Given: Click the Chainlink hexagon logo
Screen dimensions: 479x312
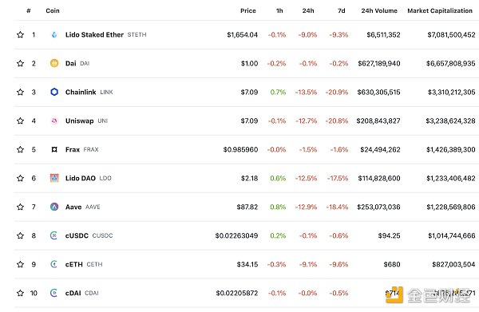Looking at the screenshot, I should point(54,92).
